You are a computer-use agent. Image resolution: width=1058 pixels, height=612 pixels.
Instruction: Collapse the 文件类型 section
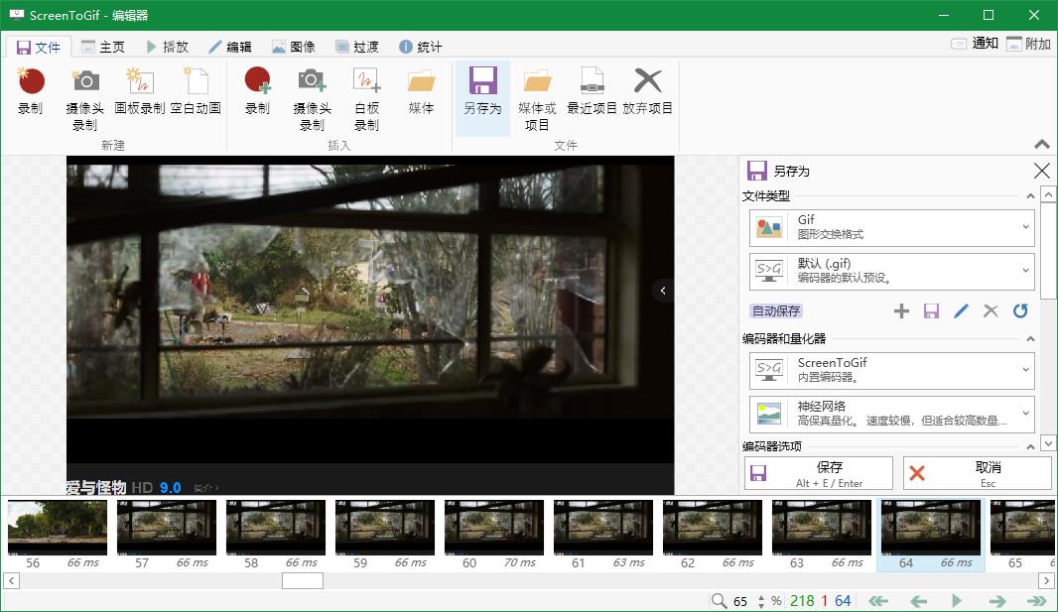point(1030,196)
